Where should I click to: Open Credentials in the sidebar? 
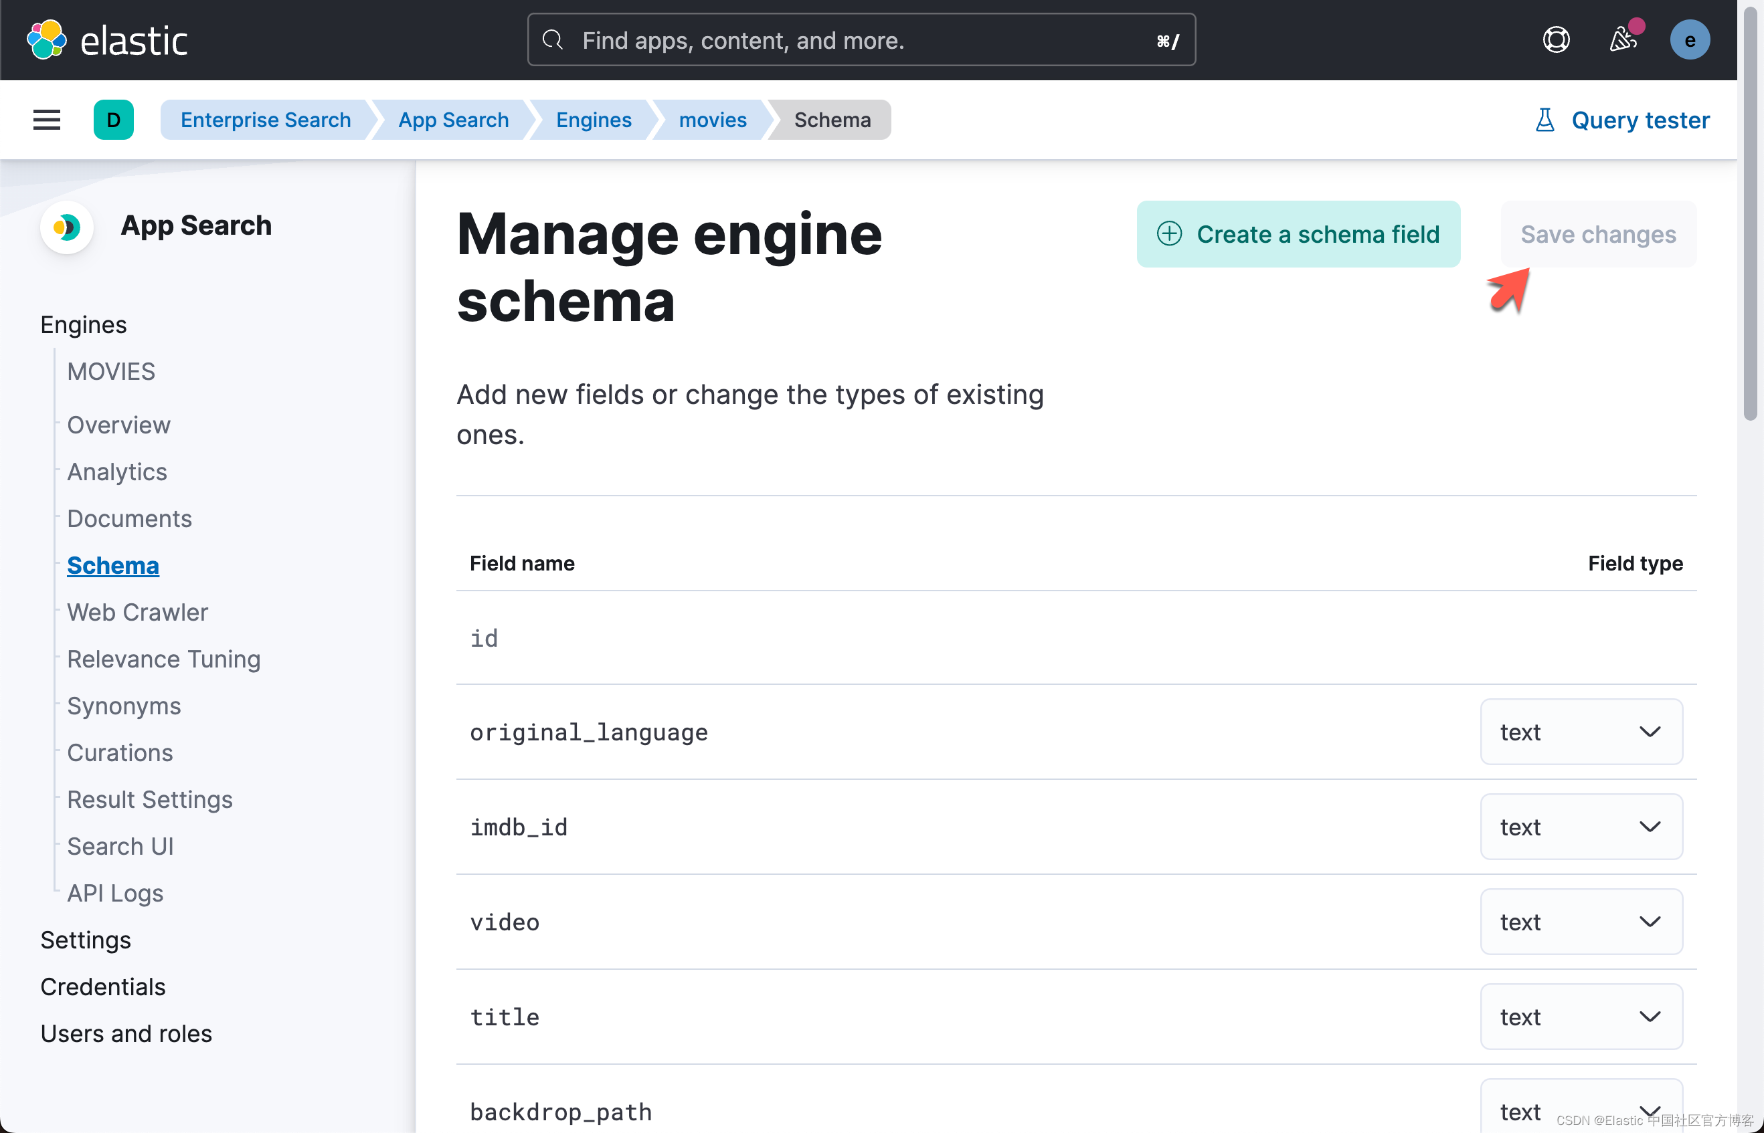(x=103, y=987)
